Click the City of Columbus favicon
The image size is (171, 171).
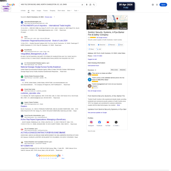pos(22,129)
